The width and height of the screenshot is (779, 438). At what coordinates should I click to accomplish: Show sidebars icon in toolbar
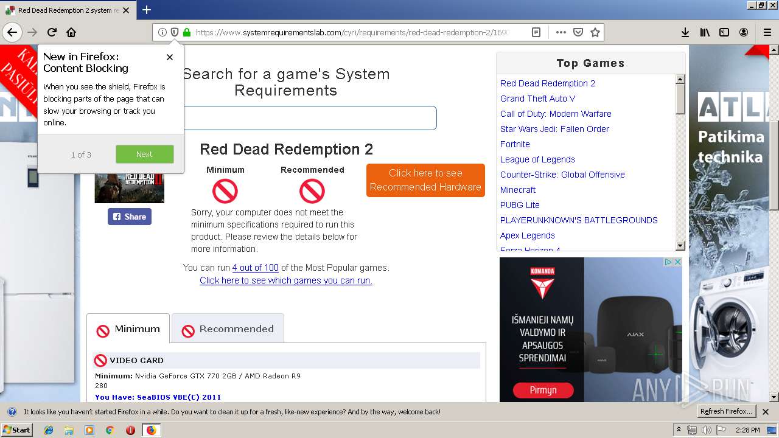pyautogui.click(x=724, y=32)
